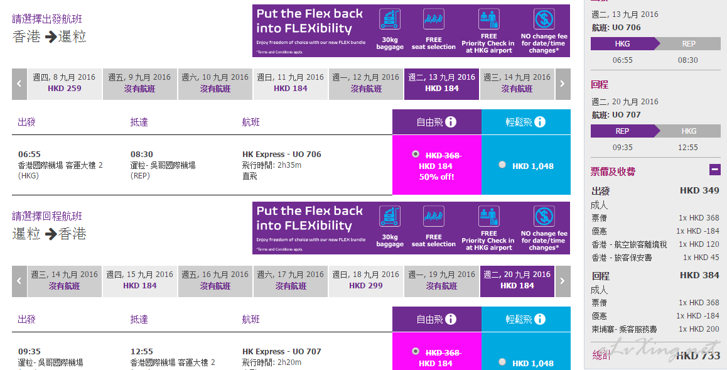Click the info icon beside return 自由飛 header
The image size is (727, 370).
451,319
